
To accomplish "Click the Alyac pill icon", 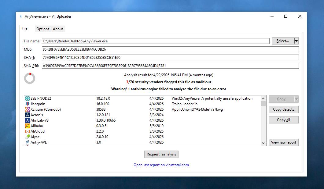I will [27, 137].
